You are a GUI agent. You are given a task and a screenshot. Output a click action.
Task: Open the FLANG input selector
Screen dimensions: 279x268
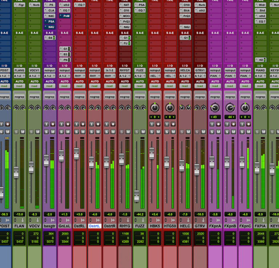tap(19, 70)
